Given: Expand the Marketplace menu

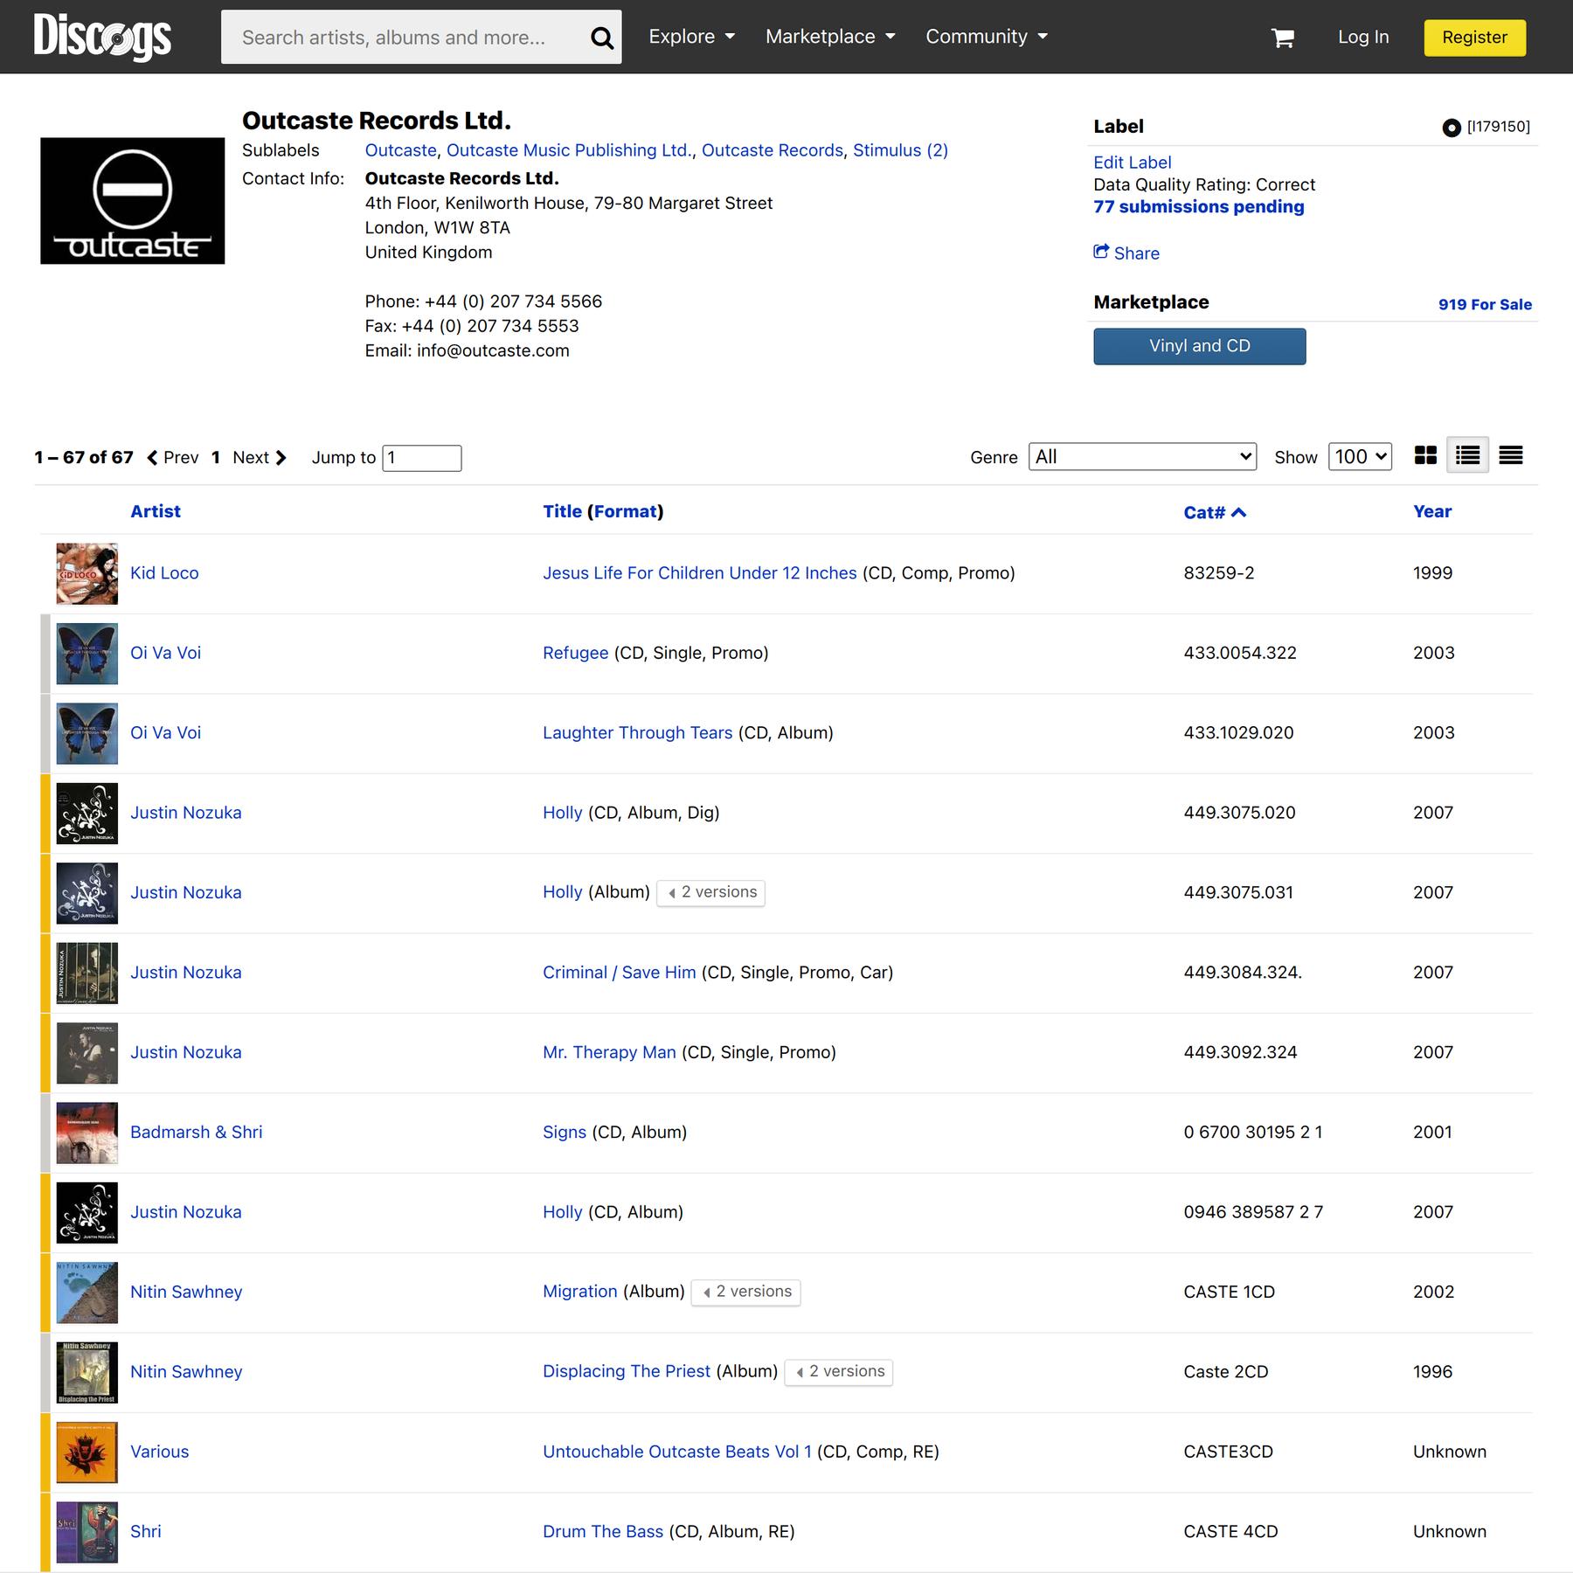Looking at the screenshot, I should coord(830,37).
